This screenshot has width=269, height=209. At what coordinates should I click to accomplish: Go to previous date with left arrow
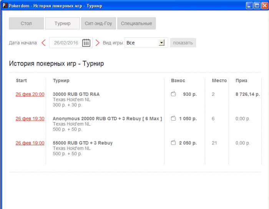tap(43, 43)
